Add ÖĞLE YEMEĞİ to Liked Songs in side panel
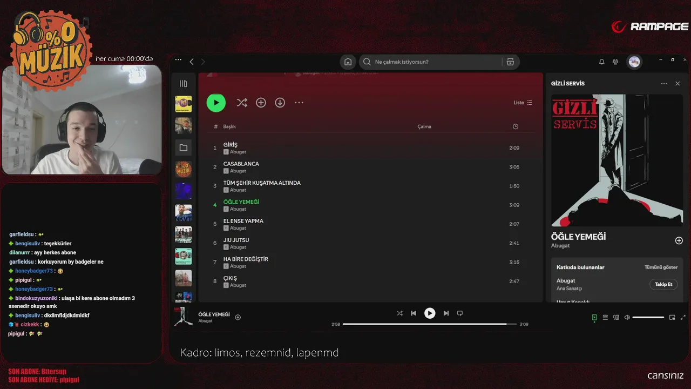The width and height of the screenshot is (691, 389). [x=679, y=240]
